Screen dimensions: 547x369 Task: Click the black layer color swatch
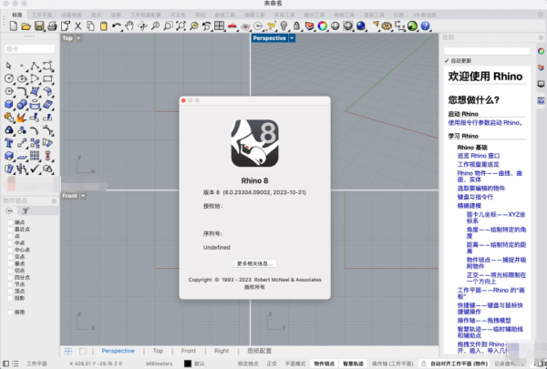point(188,364)
